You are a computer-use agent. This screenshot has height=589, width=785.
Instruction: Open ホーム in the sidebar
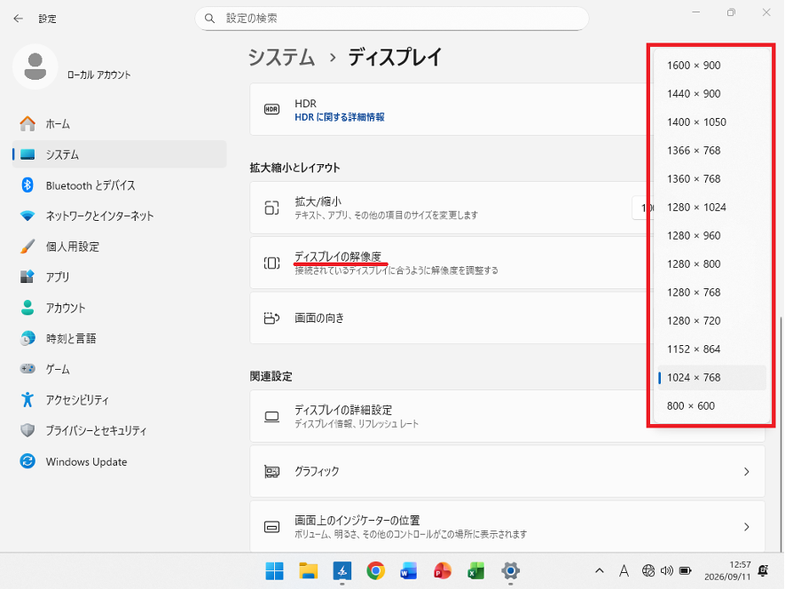click(119, 123)
